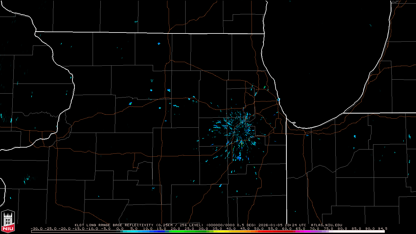Screen dimensions: 416x234
Task: Click the 80.0 value on the color scale
Action: 342,228
